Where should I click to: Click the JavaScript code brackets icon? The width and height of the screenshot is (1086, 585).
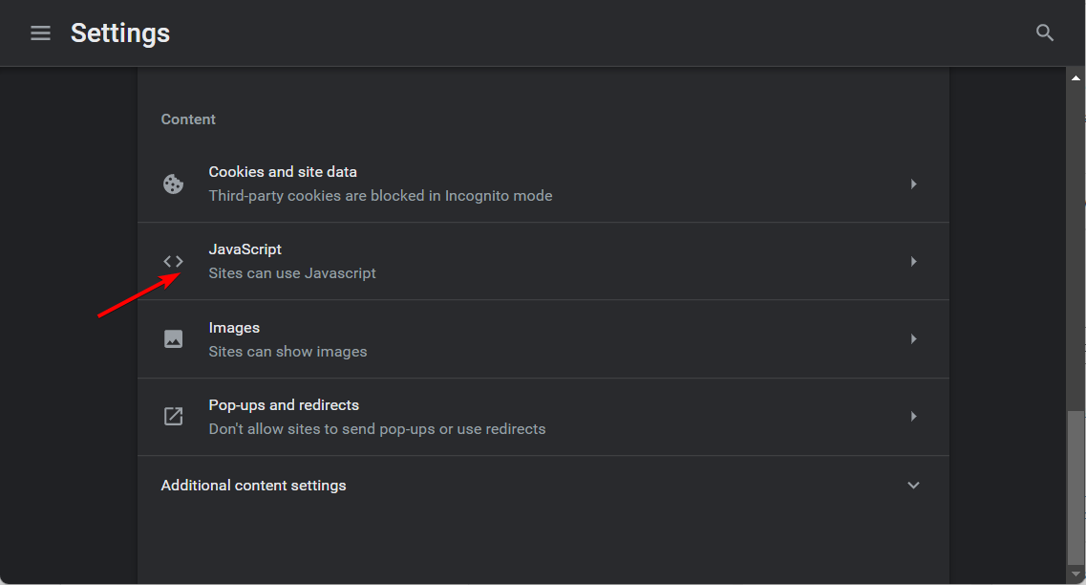173,261
